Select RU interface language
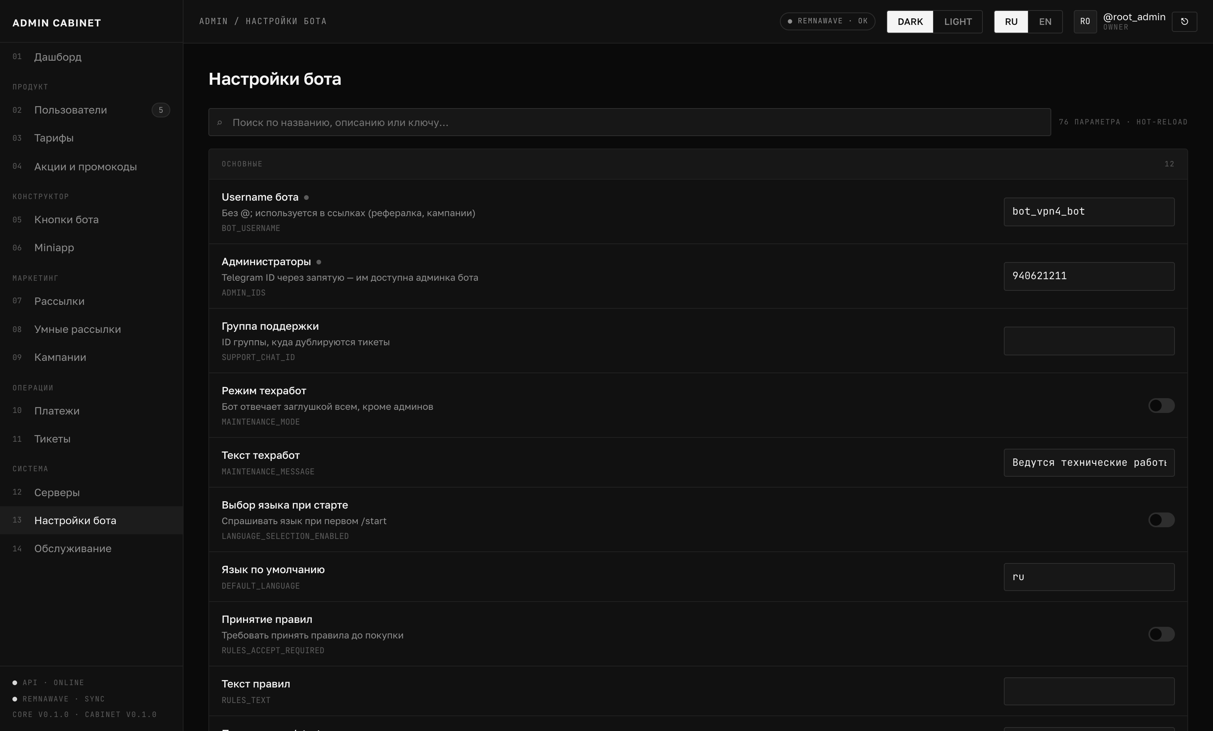1213x731 pixels. pos(1011,22)
